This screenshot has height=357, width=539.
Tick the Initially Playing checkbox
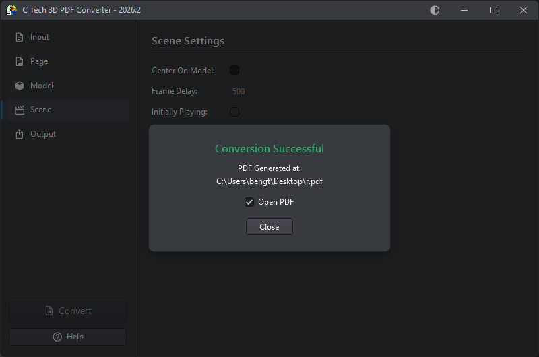tap(234, 112)
